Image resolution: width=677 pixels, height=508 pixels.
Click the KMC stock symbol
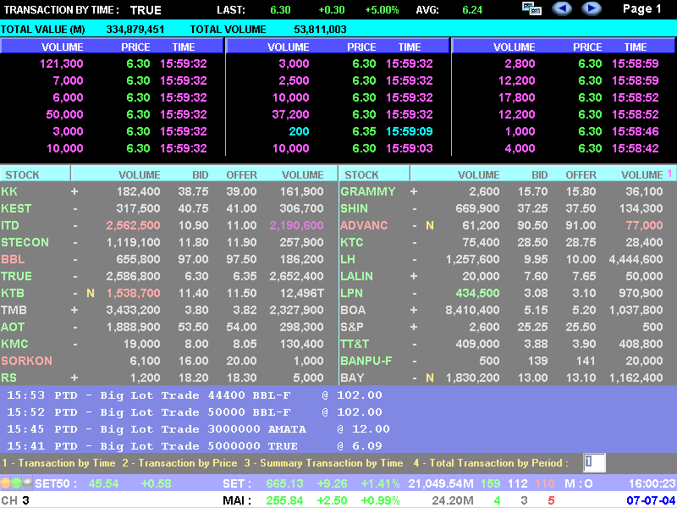click(14, 344)
